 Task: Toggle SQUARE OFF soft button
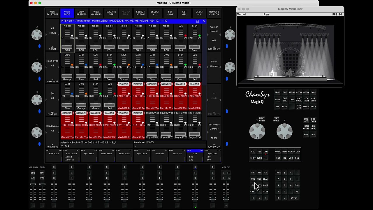[111, 13]
